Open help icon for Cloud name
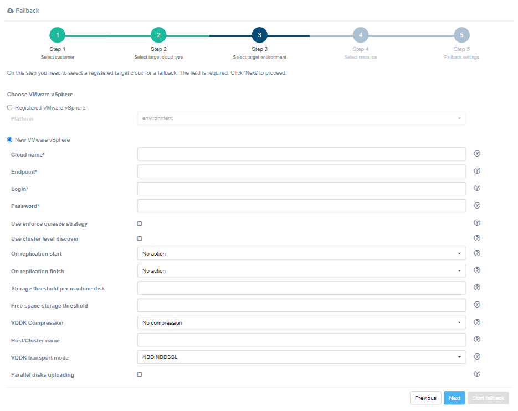The width and height of the screenshot is (518, 411). tap(476, 153)
